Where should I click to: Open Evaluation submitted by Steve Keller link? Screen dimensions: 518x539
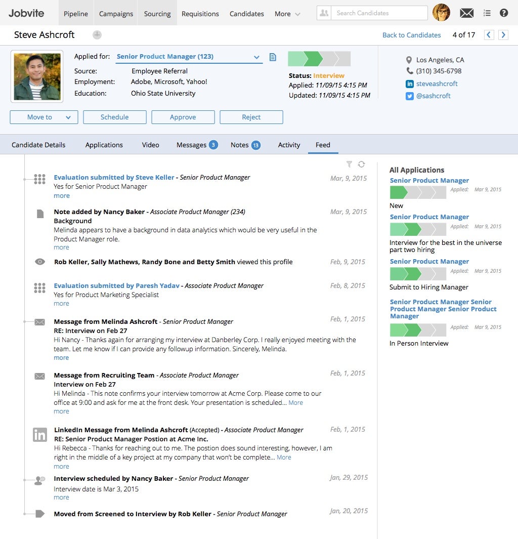click(x=114, y=177)
